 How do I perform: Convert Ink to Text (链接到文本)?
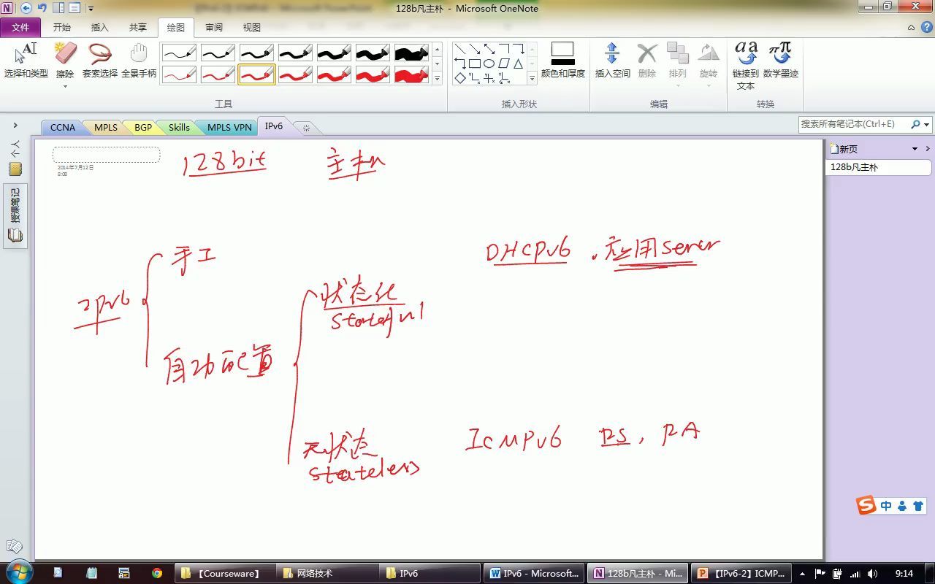point(745,66)
